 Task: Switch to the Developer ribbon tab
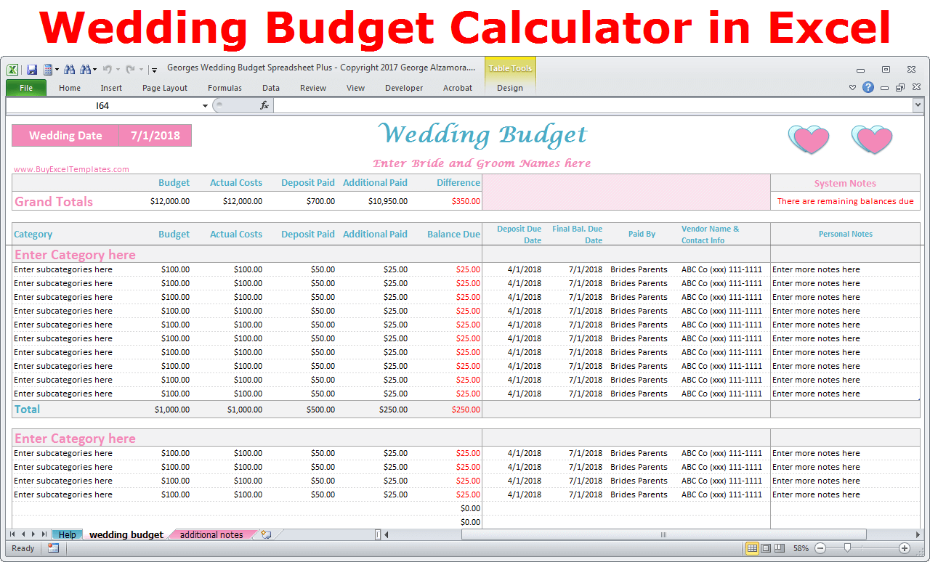click(x=404, y=88)
